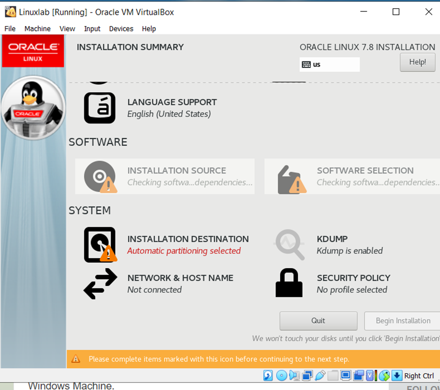Click 'English (United States)' text

pos(169,114)
